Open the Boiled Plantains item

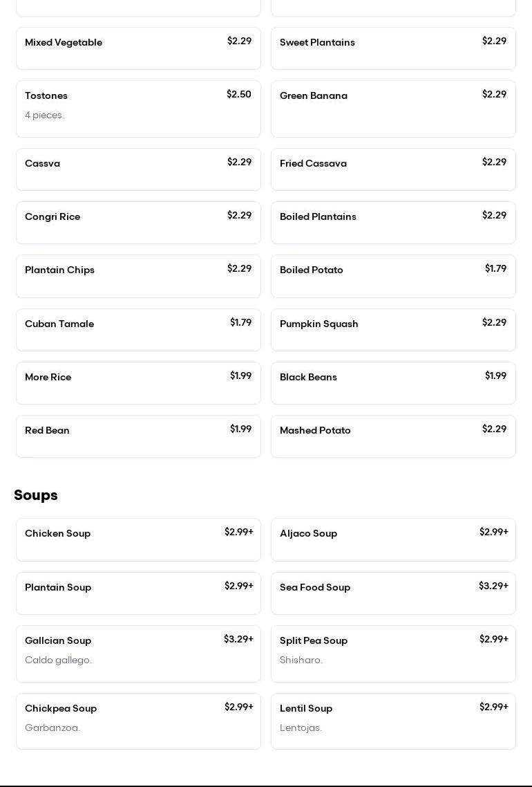coord(393,223)
